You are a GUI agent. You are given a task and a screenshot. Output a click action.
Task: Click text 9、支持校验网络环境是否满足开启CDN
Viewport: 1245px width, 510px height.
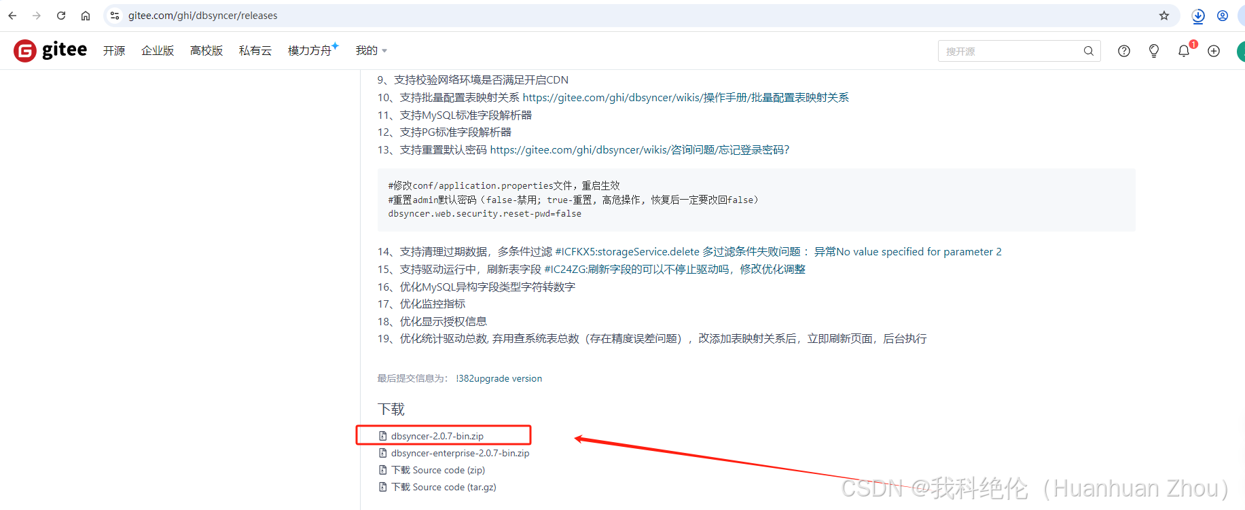pyautogui.click(x=473, y=80)
